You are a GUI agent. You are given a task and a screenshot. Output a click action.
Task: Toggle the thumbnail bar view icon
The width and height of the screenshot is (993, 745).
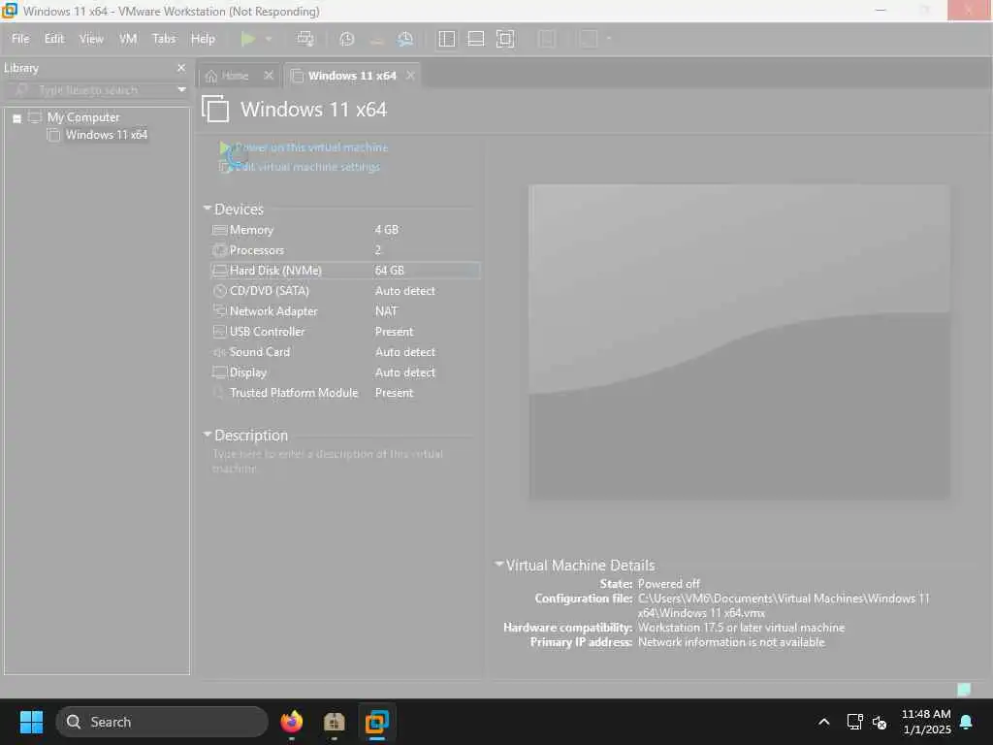pyautogui.click(x=475, y=39)
